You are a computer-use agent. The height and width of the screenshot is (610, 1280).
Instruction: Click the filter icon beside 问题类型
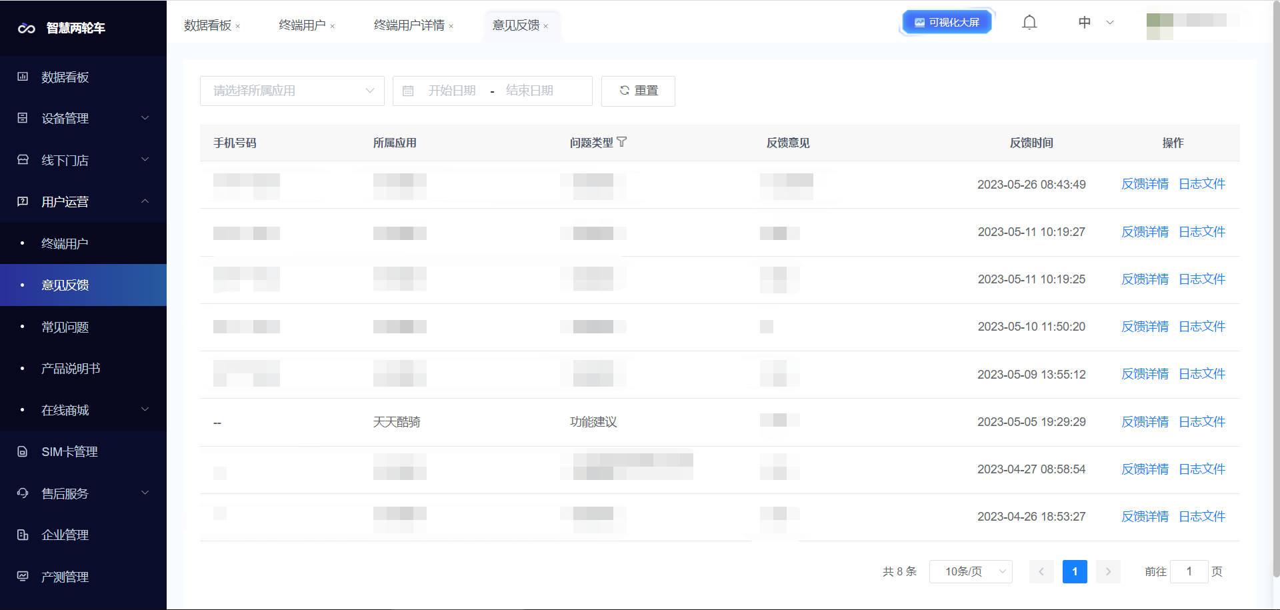[622, 142]
